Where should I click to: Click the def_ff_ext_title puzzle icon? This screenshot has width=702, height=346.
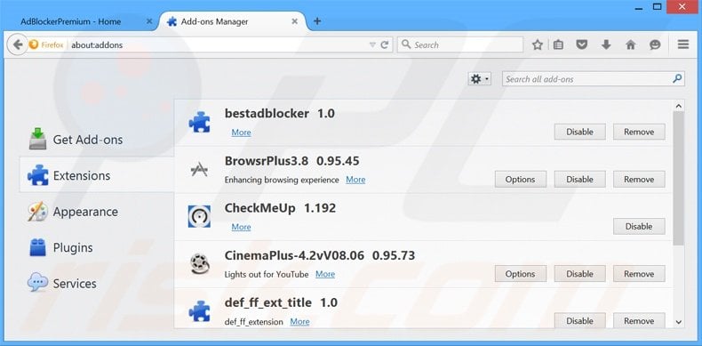pyautogui.click(x=199, y=311)
